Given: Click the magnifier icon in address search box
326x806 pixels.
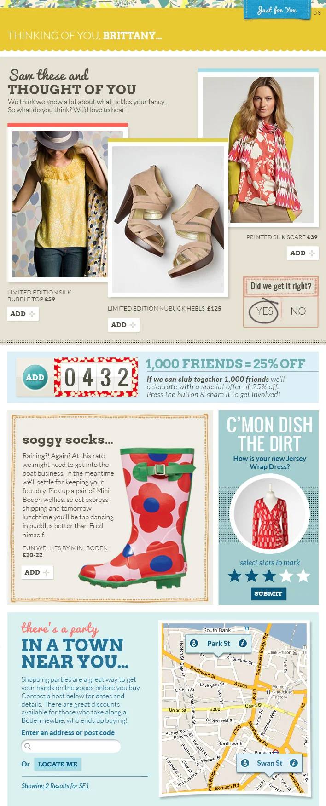Looking at the screenshot, I should (28, 746).
